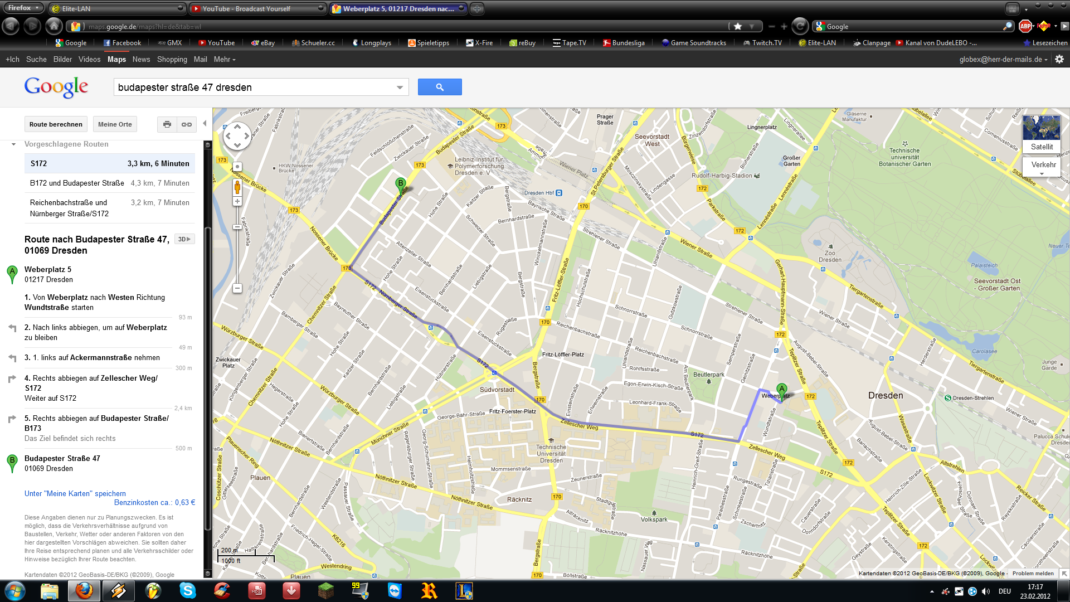Switch to the Satellit view thumbnail
The width and height of the screenshot is (1070, 602).
click(1042, 134)
